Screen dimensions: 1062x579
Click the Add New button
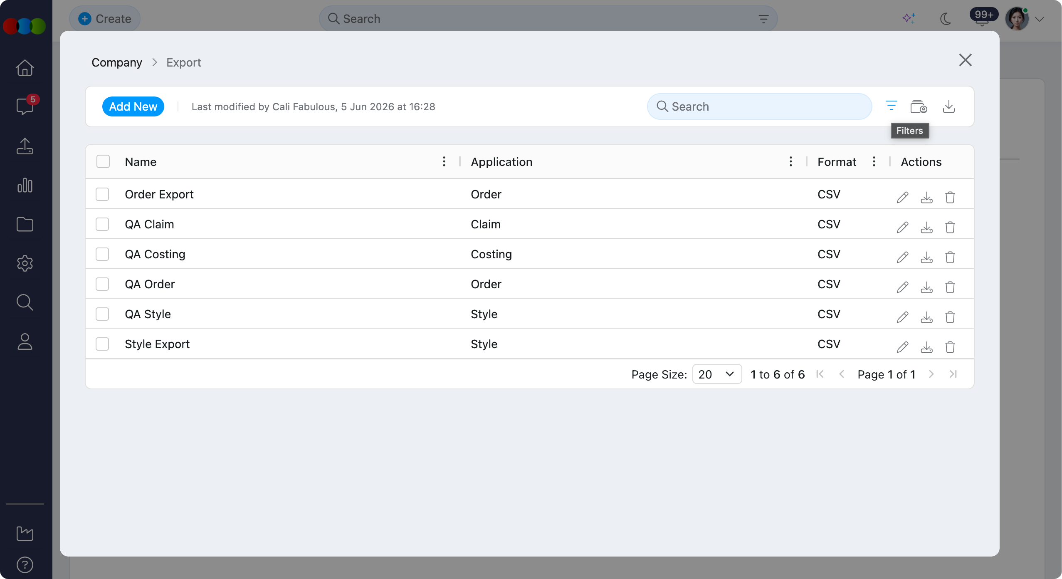point(133,106)
